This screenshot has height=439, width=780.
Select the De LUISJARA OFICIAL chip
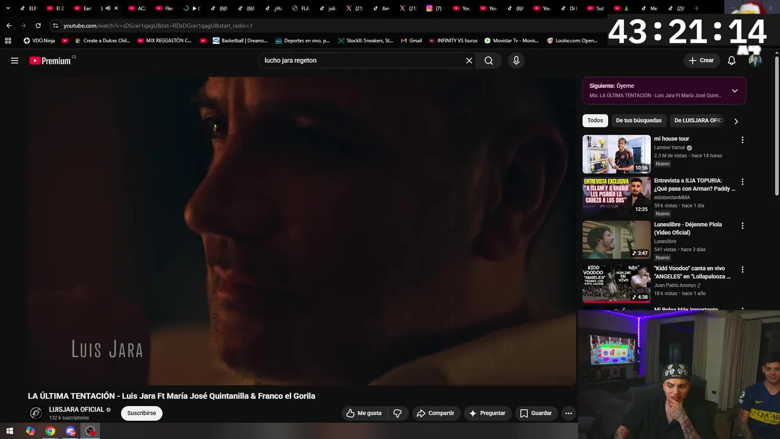tap(698, 121)
